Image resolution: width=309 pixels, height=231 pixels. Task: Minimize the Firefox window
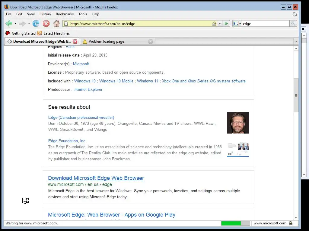[x=283, y=7]
